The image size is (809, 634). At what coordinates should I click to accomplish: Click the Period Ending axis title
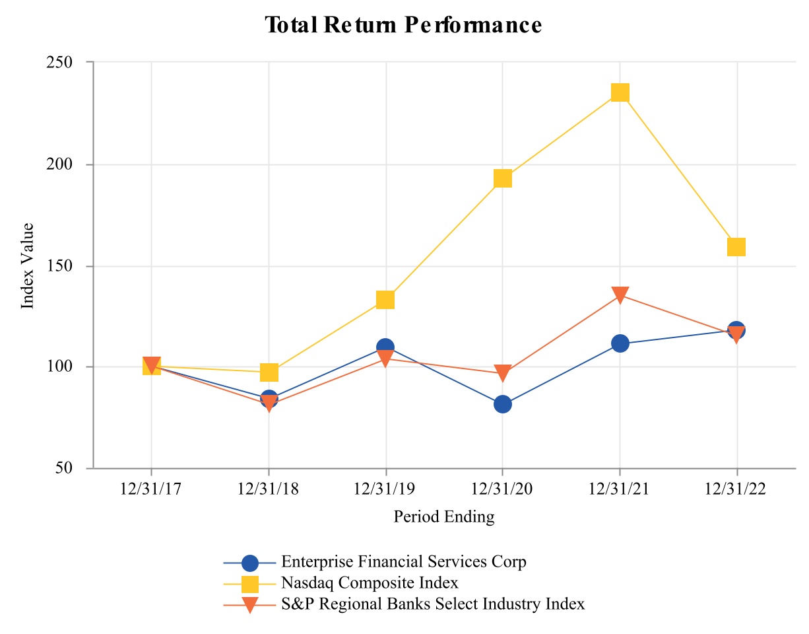(x=444, y=516)
